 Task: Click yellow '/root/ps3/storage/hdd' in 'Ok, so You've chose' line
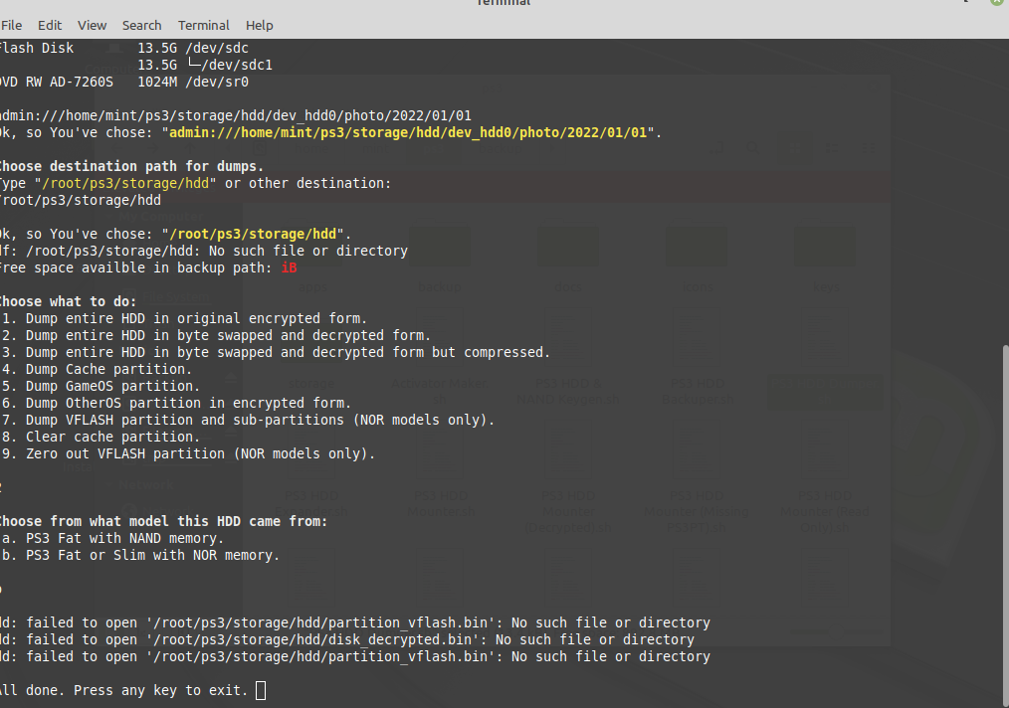point(253,234)
